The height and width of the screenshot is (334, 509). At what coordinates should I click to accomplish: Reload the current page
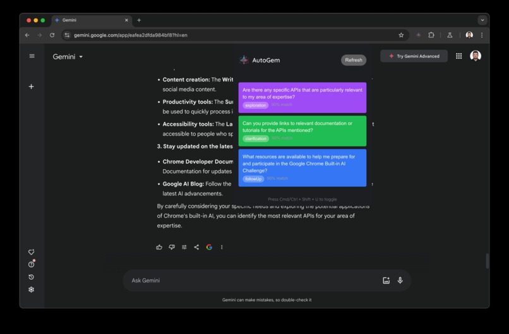point(52,35)
